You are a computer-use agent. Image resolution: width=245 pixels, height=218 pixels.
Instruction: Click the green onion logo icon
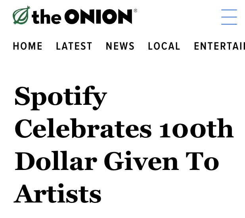(21, 15)
